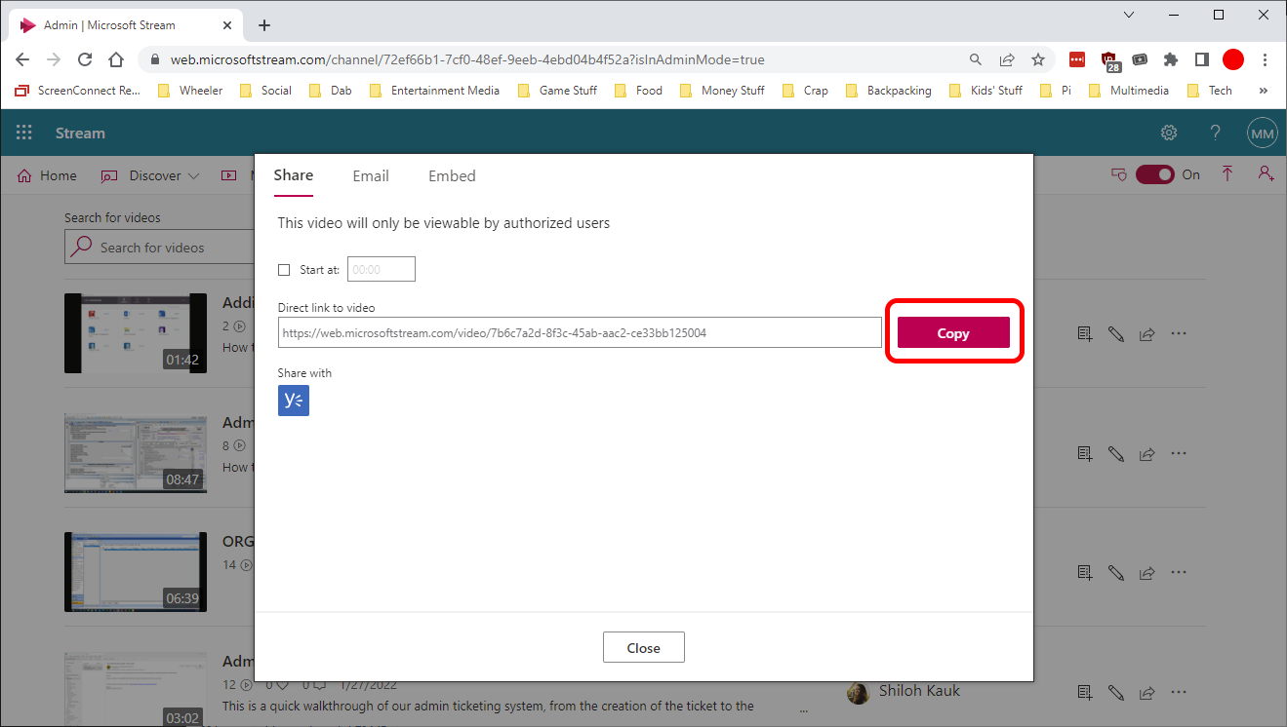Open ScreenConnect bookmark
This screenshot has width=1287, height=727.
[78, 91]
